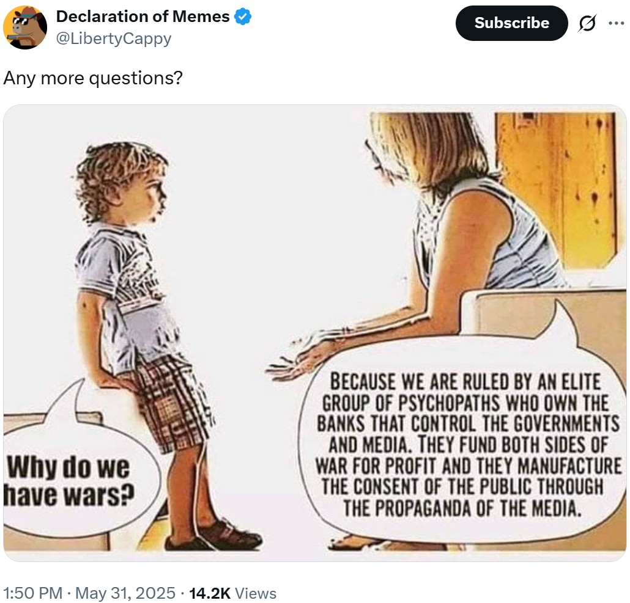This screenshot has height=603, width=630.
Task: Click the blue verified checkmark badge
Action: click(x=243, y=17)
